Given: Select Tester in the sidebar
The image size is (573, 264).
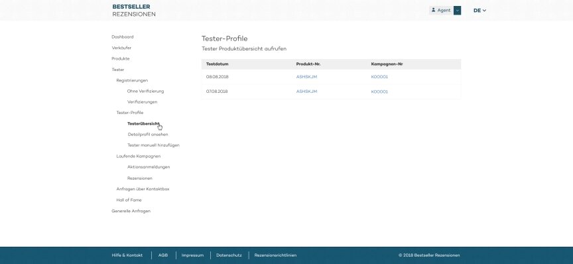Looking at the screenshot, I should coord(117,70).
